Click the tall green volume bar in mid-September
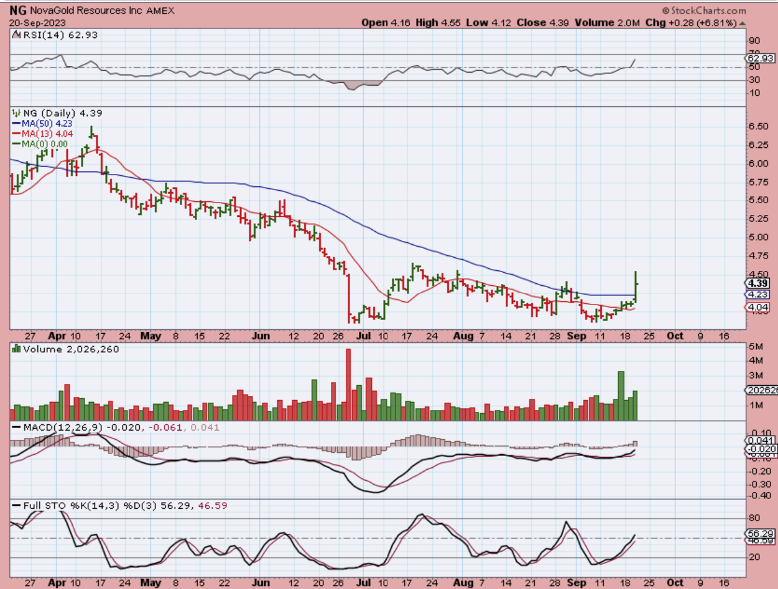 pos(621,396)
